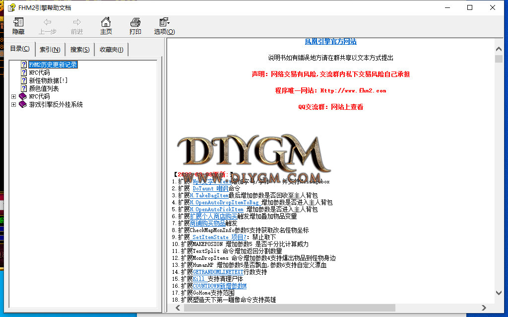Open the NPC代码 help page item
This screenshot has width=508, height=317.
40,73
